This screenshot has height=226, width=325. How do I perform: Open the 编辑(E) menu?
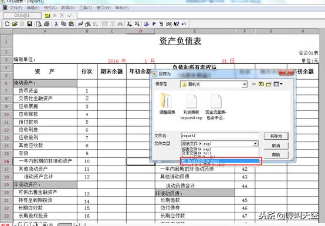[x=33, y=8]
